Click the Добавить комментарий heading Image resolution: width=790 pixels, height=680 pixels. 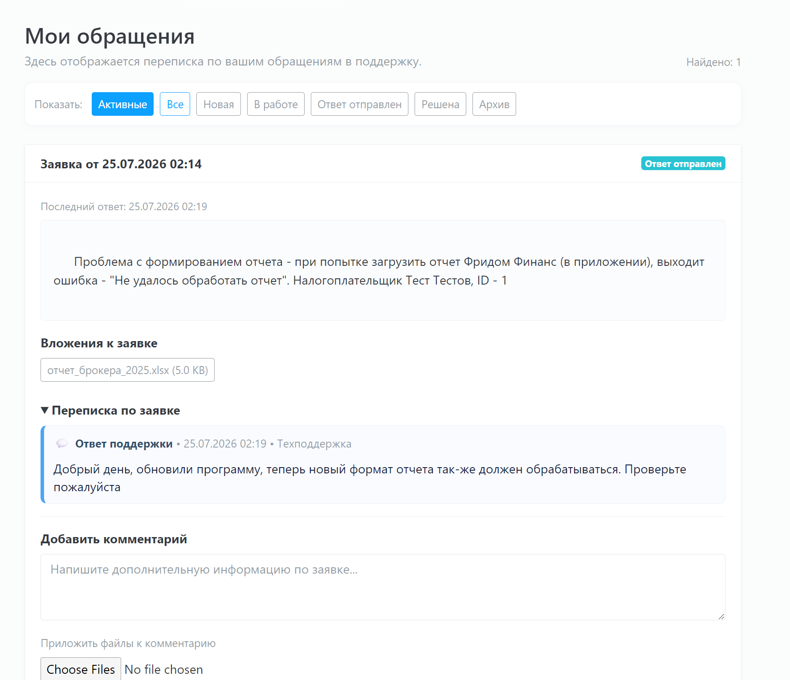114,539
